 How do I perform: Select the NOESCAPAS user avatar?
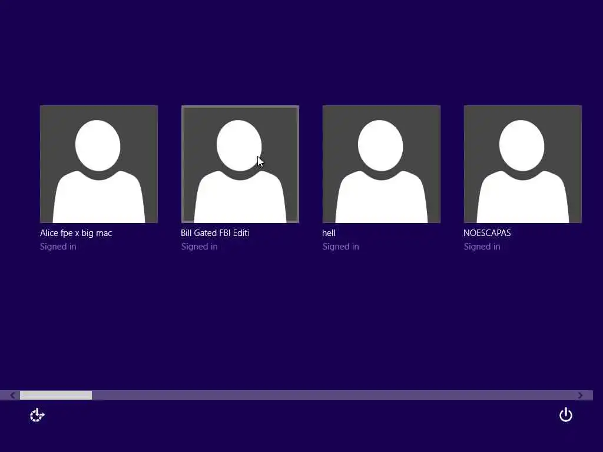click(523, 164)
